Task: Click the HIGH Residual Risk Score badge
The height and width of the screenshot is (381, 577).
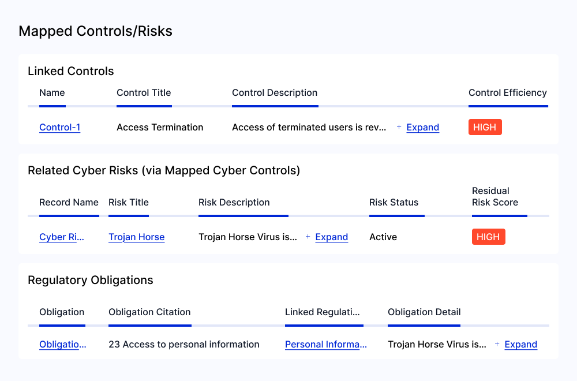Action: 488,237
